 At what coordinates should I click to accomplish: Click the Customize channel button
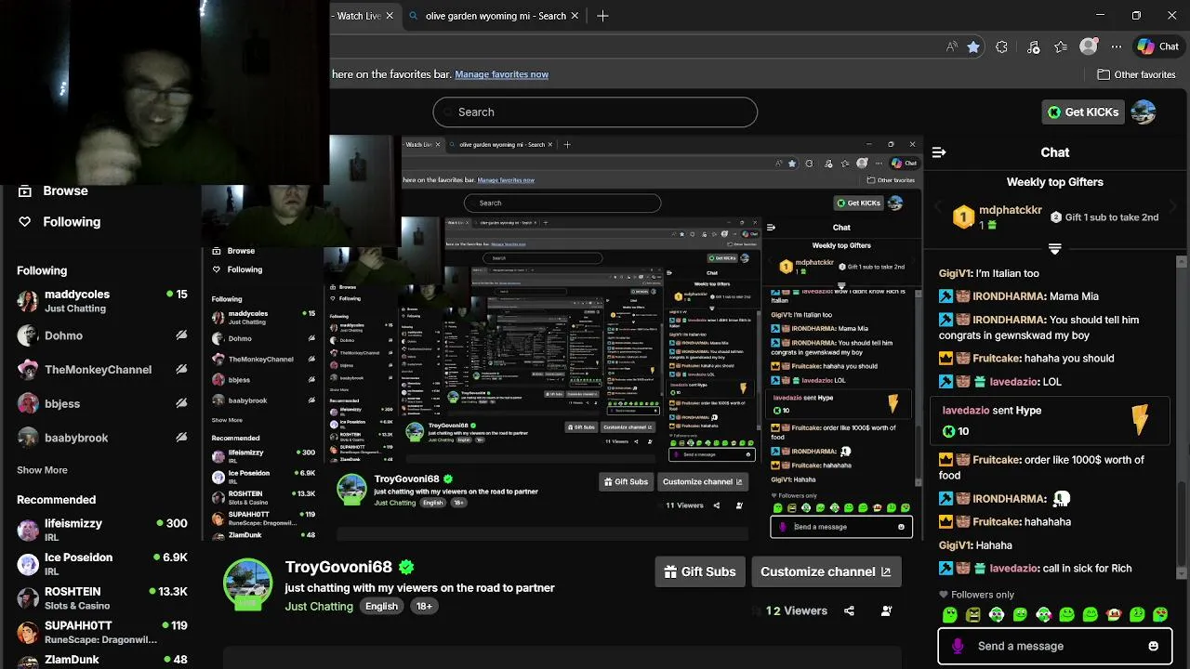[x=826, y=571]
